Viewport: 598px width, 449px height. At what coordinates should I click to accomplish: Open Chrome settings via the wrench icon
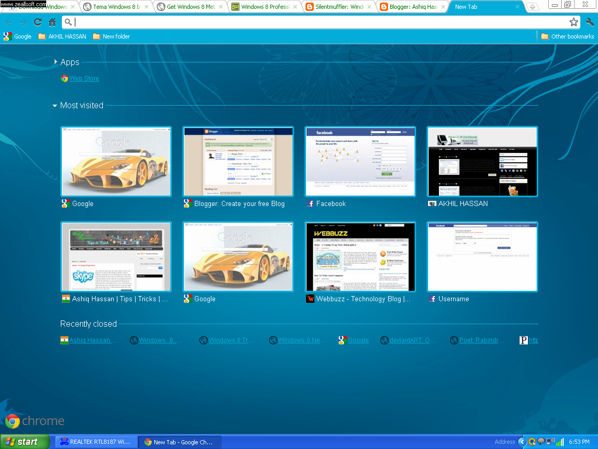(x=590, y=22)
